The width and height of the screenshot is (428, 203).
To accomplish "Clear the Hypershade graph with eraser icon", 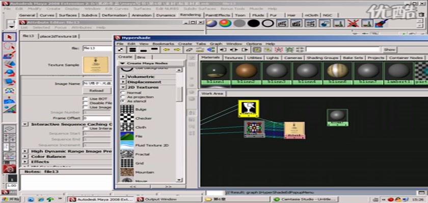I will pyautogui.click(x=189, y=50).
